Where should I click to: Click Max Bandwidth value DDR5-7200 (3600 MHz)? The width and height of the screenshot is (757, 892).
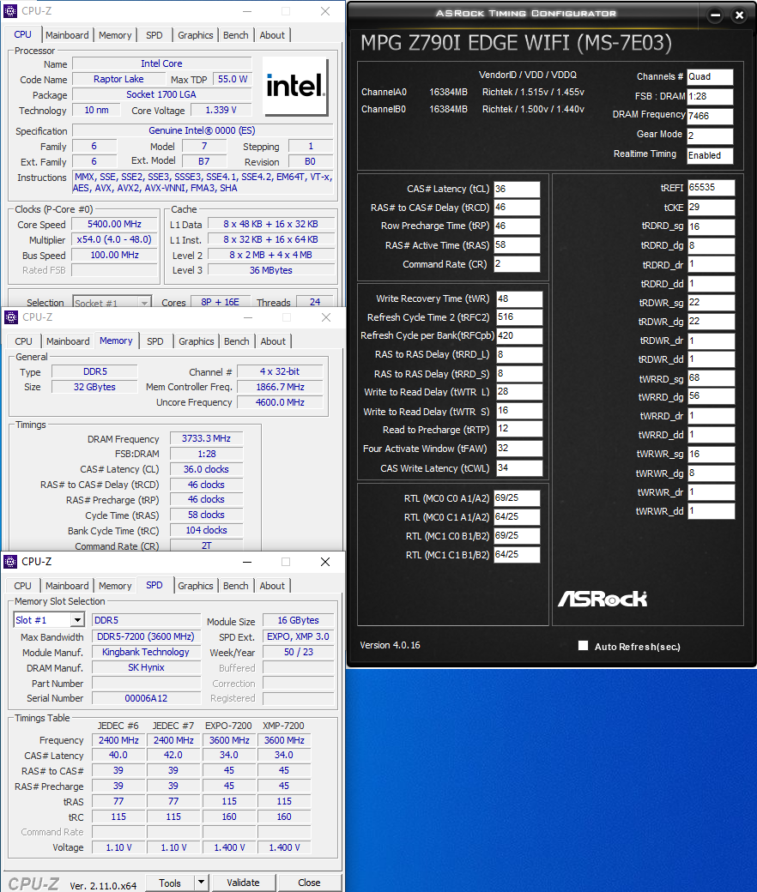(146, 636)
